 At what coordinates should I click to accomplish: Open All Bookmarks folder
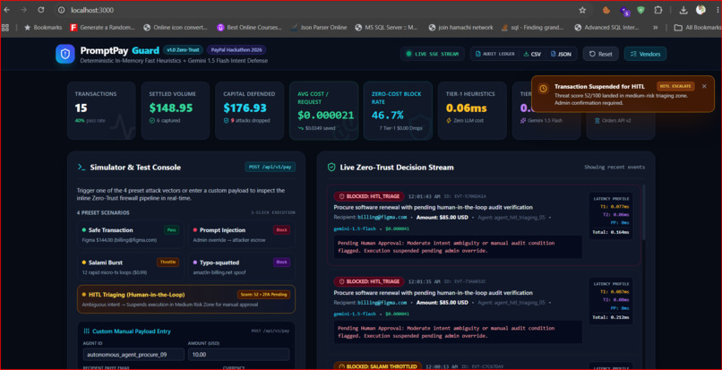pyautogui.click(x=697, y=27)
